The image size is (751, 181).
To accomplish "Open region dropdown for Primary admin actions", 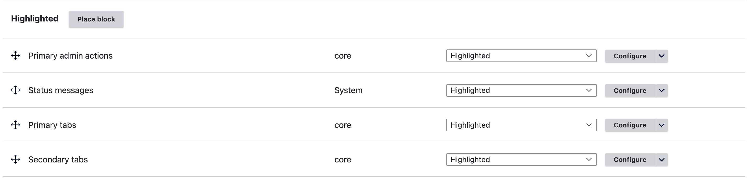I will coord(521,55).
